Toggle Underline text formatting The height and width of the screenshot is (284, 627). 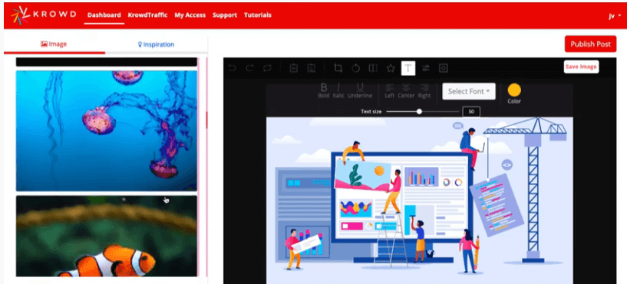tap(360, 90)
